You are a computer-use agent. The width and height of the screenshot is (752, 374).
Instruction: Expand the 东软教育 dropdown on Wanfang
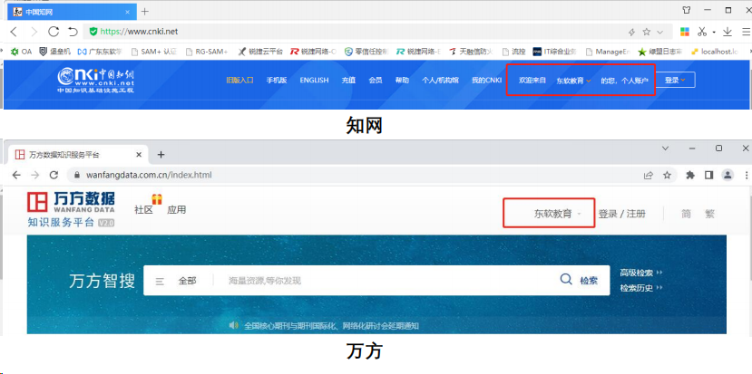556,214
